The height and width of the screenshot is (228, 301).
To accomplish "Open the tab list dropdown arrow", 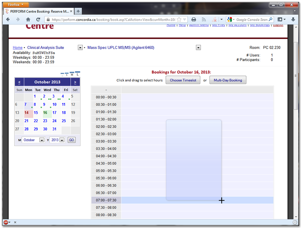I will 295,11.
